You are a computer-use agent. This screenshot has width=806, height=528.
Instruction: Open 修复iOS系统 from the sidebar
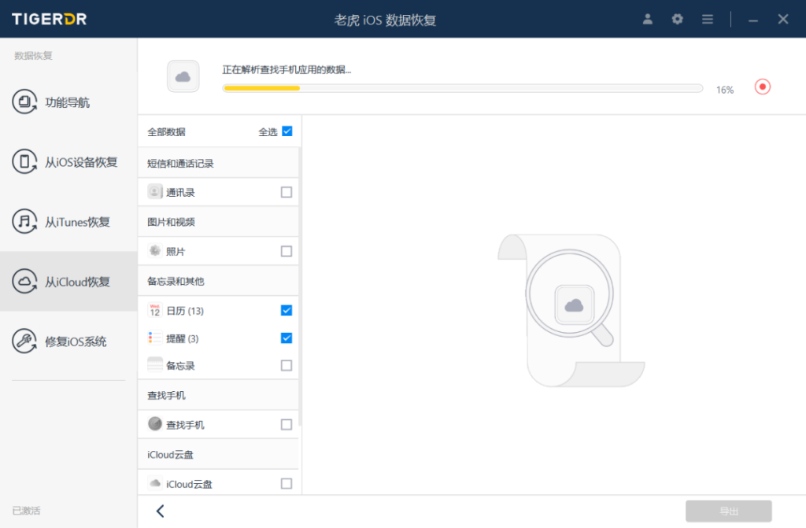click(68, 342)
